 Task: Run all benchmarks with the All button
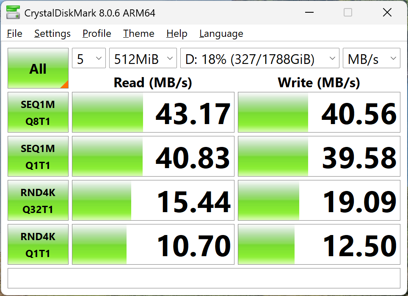[38, 68]
